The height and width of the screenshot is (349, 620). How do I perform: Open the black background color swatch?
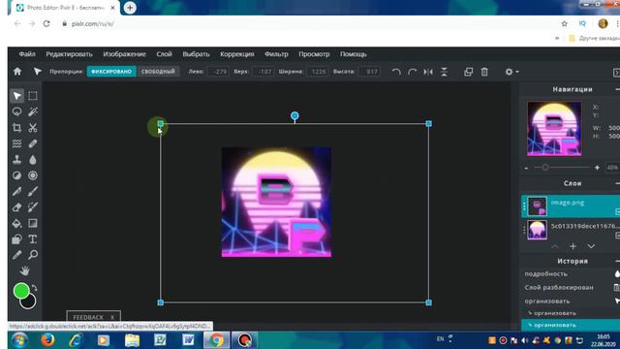pos(29,302)
